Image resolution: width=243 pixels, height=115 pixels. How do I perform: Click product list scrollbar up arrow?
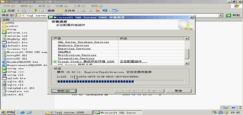click(x=187, y=39)
